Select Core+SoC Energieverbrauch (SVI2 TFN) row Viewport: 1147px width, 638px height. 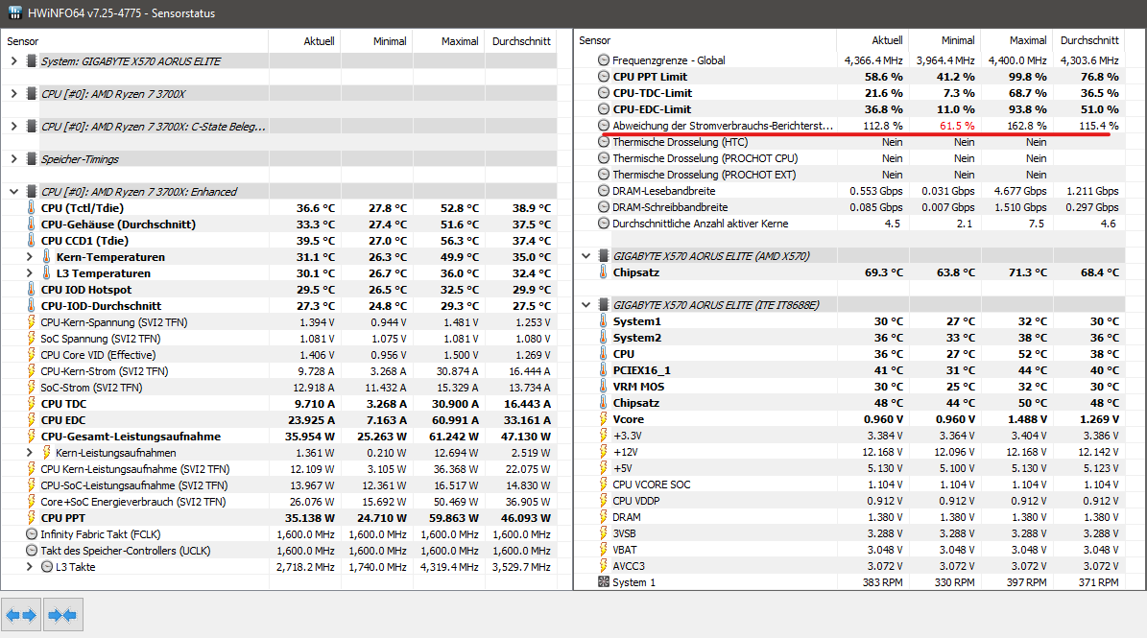279,502
